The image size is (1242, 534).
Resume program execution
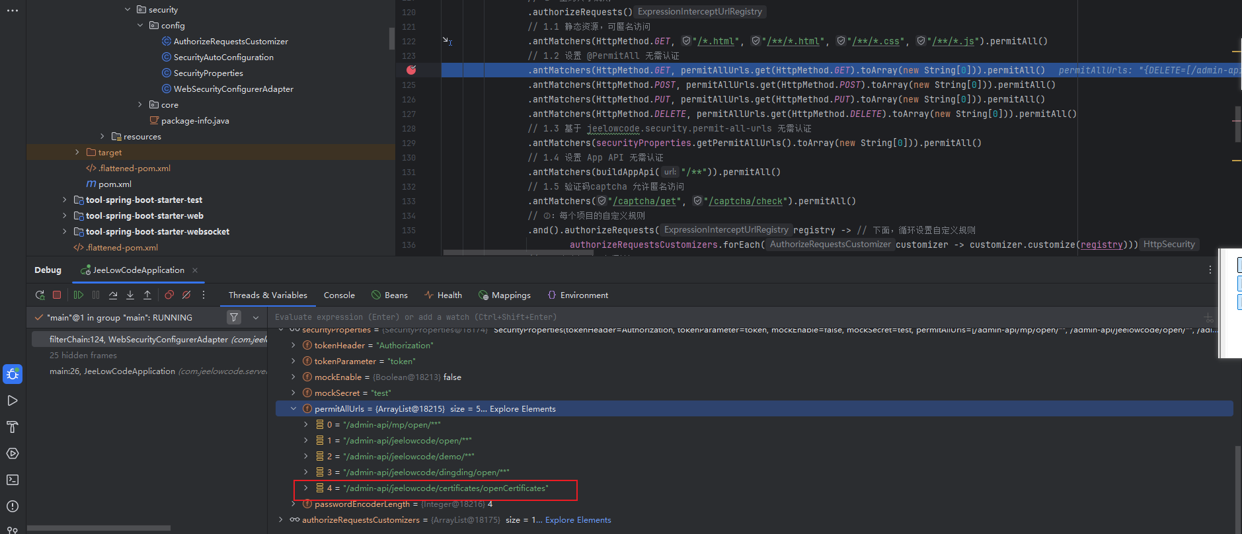pyautogui.click(x=79, y=295)
